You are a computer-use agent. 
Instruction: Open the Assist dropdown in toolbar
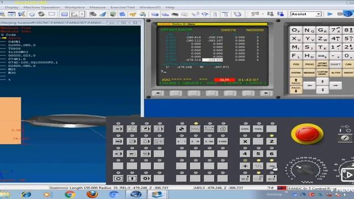pos(306,14)
